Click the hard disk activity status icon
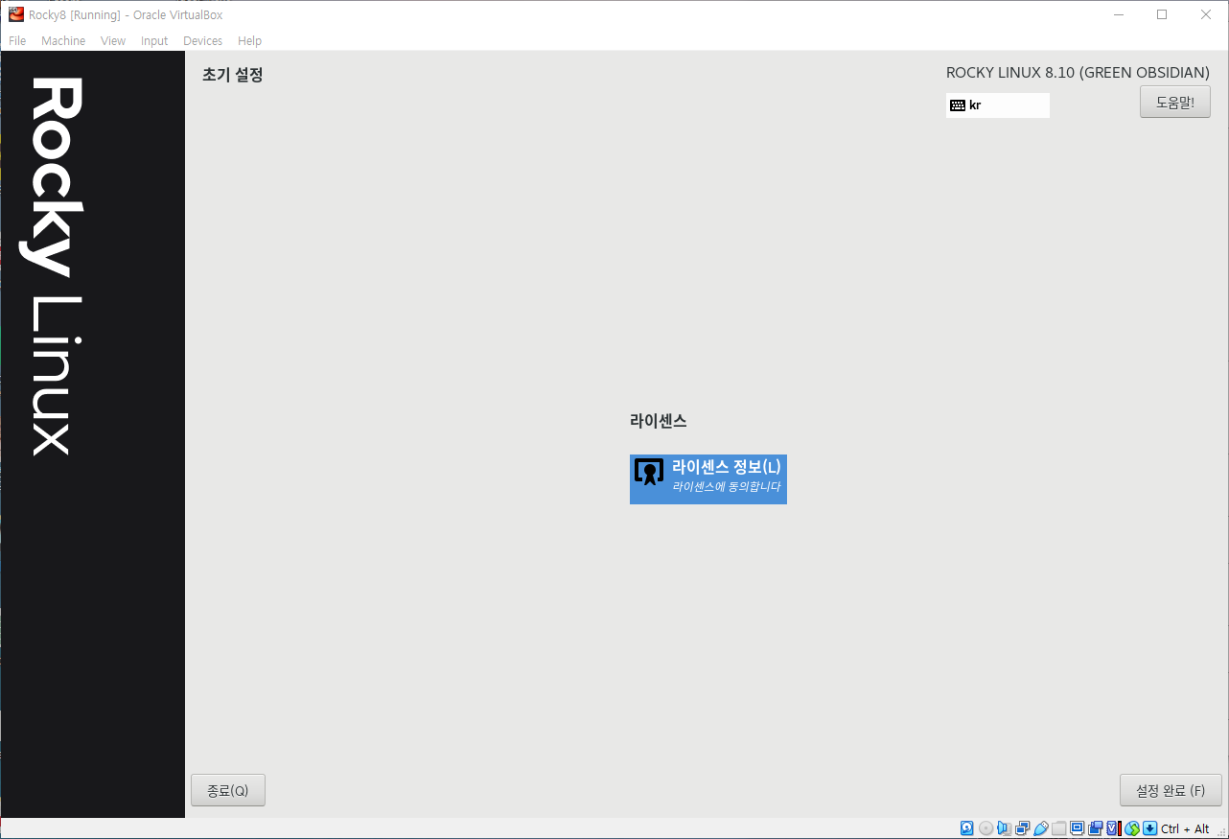 967,828
